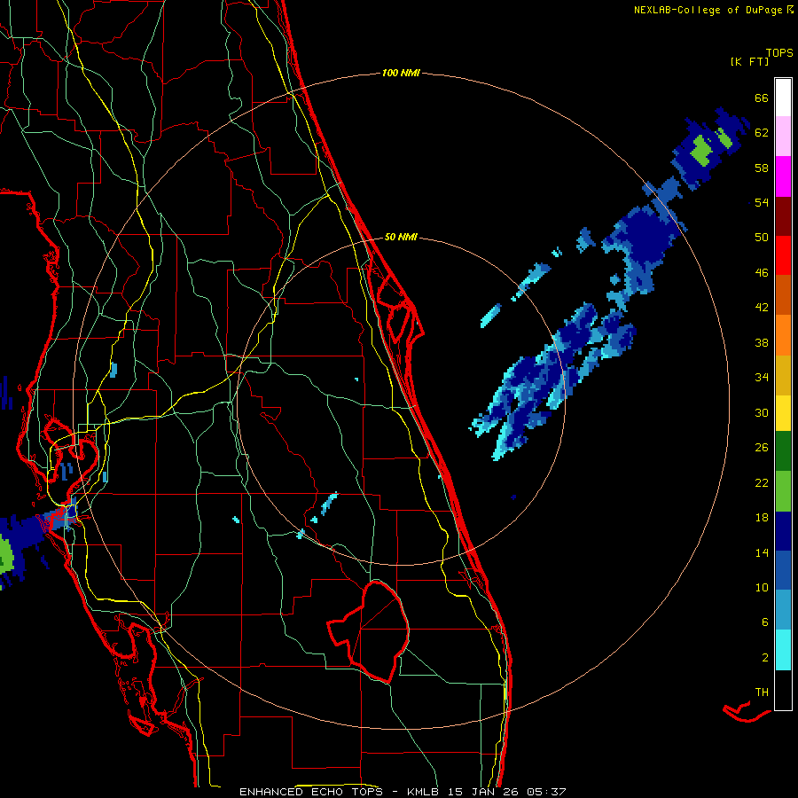Click the white color swatch in legend

click(x=783, y=98)
